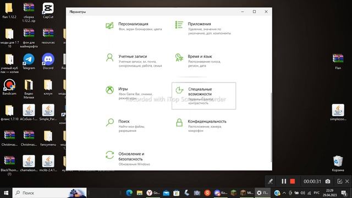Select the fancymenu folder
Viewport: 352px width, 198px height.
tap(48, 138)
